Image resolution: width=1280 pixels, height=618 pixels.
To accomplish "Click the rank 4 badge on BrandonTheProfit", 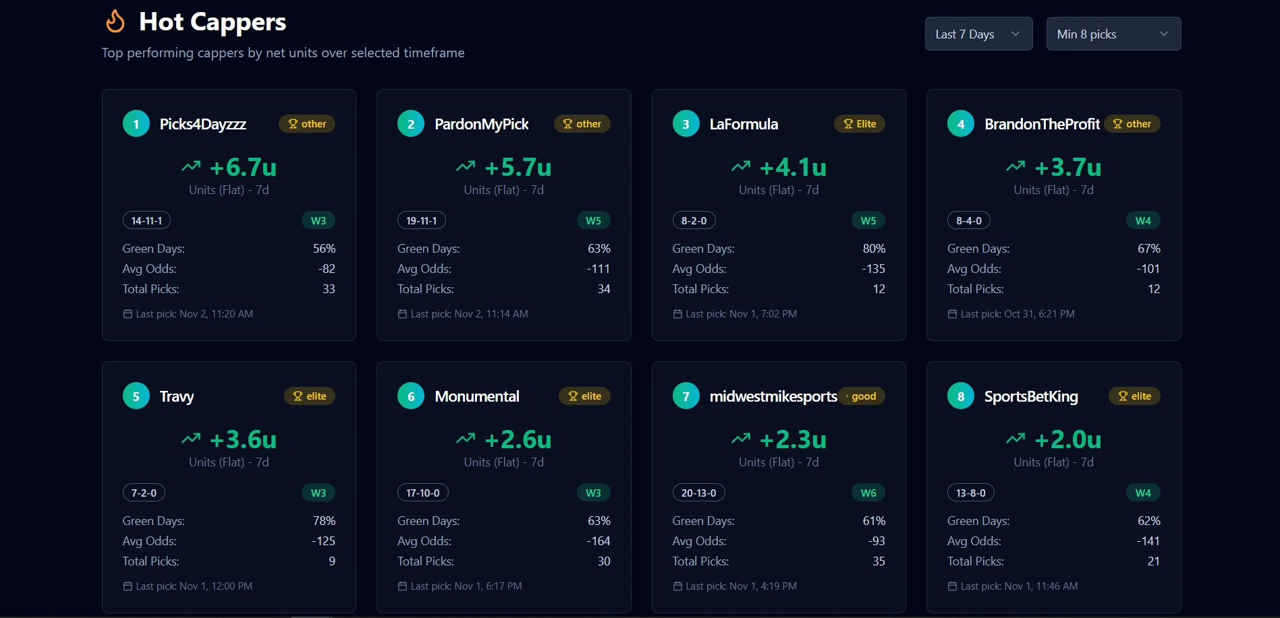I will point(961,124).
